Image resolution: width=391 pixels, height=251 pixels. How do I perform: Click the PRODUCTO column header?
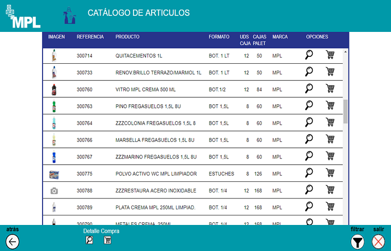pos(128,37)
